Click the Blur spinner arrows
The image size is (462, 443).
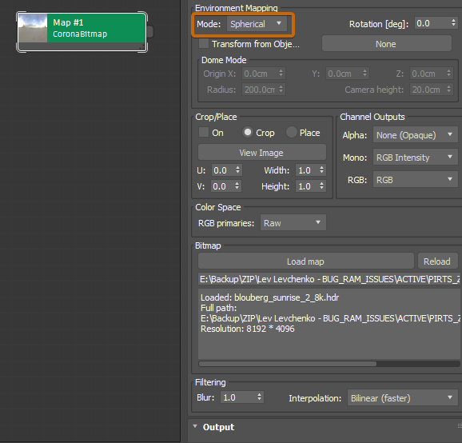click(x=259, y=397)
